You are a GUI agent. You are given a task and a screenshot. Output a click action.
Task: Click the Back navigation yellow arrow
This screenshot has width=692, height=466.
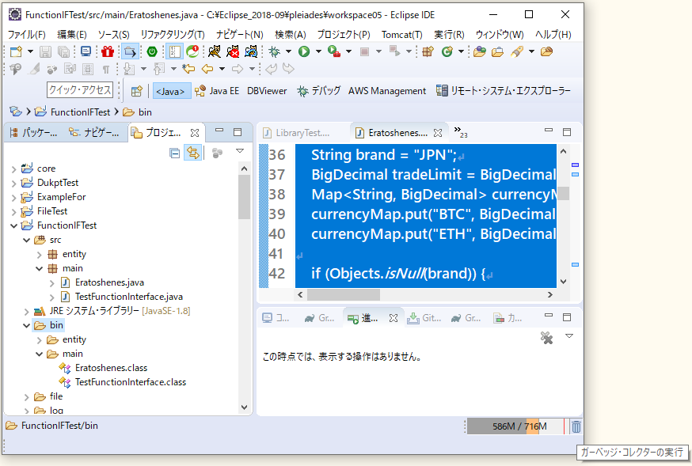(x=207, y=69)
